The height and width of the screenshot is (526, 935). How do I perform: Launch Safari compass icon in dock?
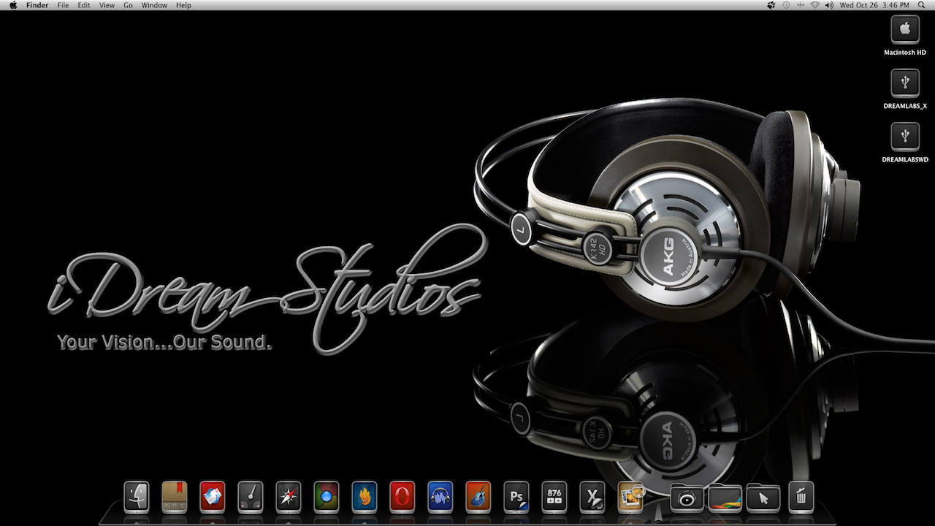[289, 497]
